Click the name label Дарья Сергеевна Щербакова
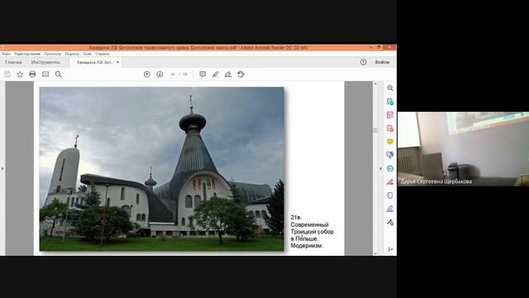 [x=436, y=182]
